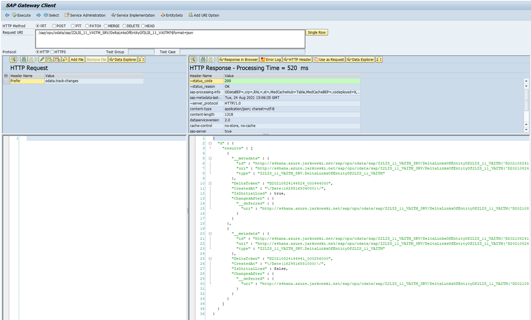This screenshot has height=320, width=531.
Task: Collapse the "results" array in the response
Action: [210, 147]
